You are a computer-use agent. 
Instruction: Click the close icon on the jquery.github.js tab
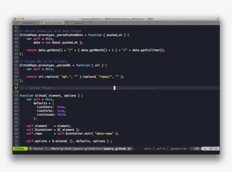(42, 23)
